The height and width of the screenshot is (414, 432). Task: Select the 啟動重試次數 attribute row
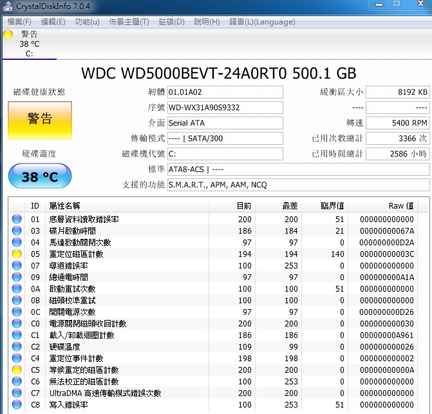tap(214, 288)
